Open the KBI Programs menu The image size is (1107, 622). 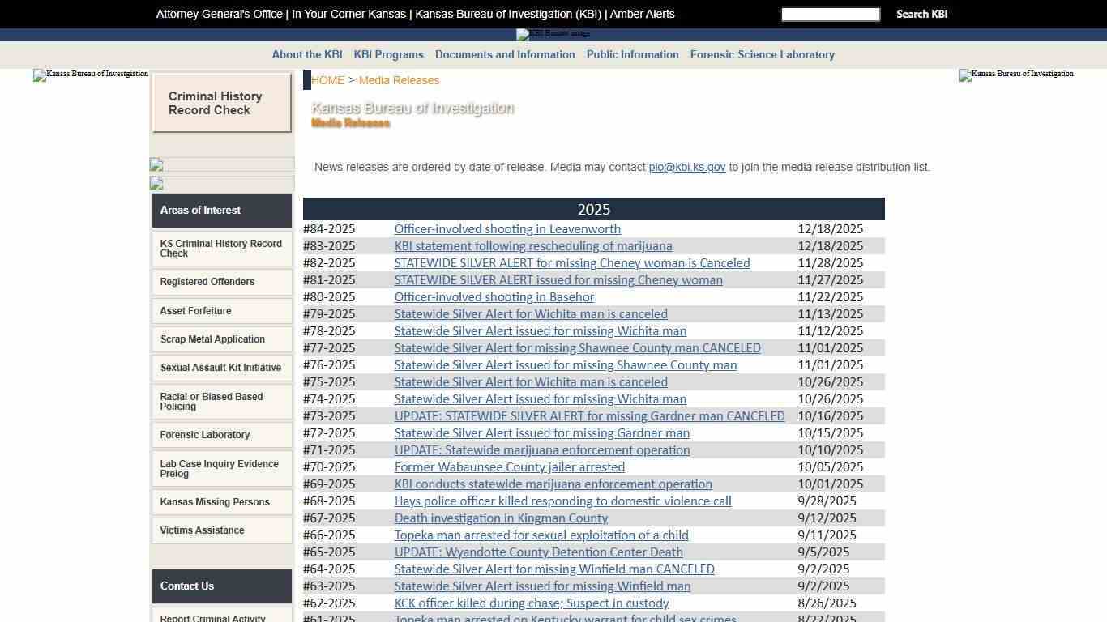point(388,54)
